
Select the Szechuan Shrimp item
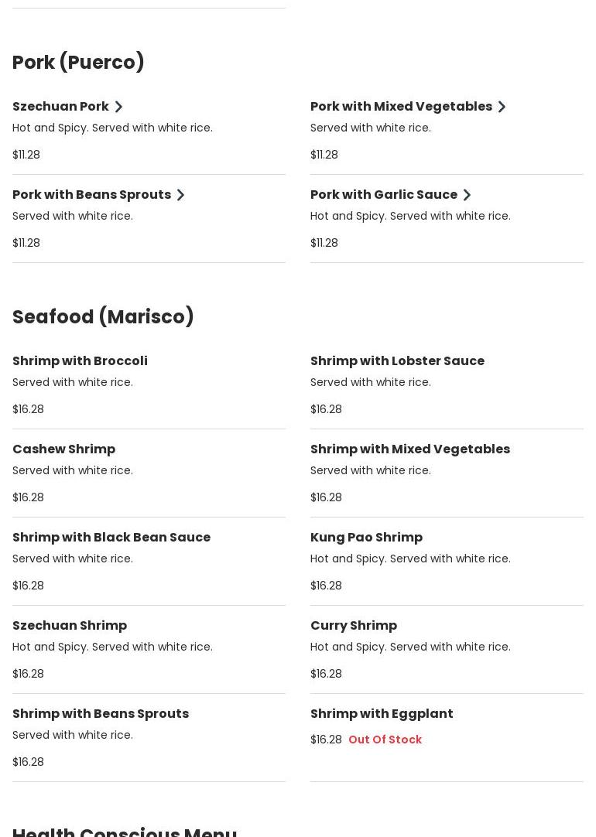(x=70, y=626)
